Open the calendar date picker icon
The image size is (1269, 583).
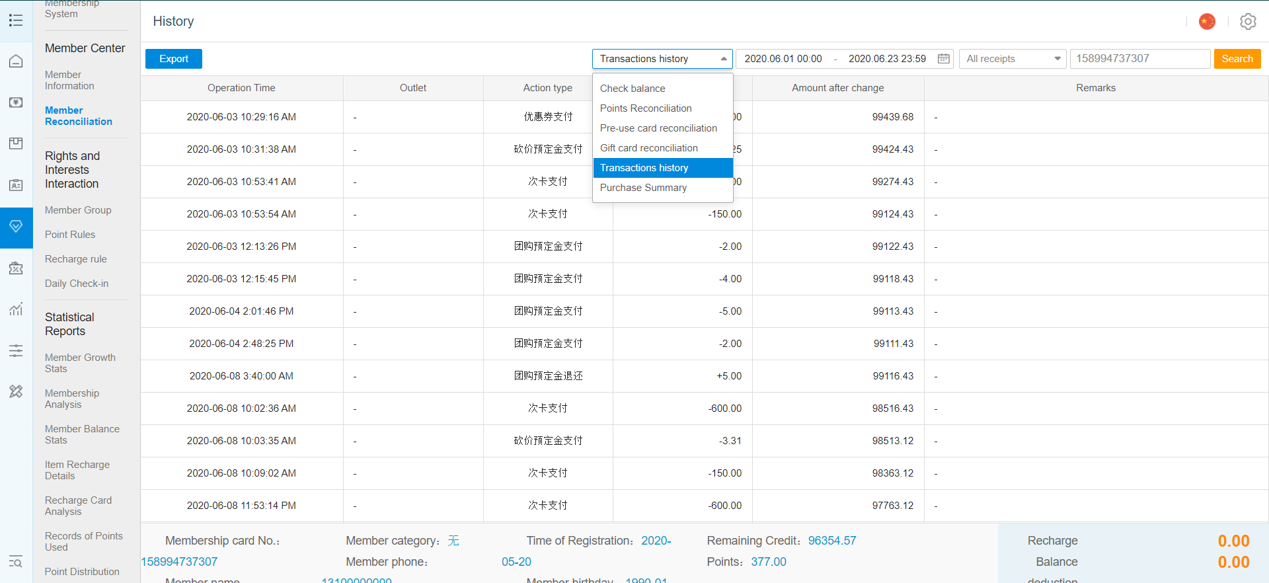pos(944,59)
